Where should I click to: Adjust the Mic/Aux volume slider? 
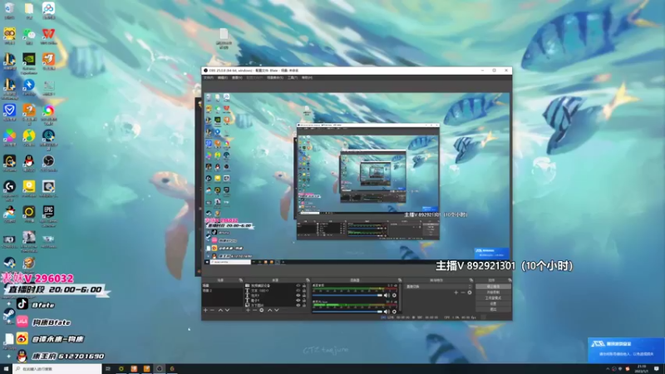[x=347, y=312]
